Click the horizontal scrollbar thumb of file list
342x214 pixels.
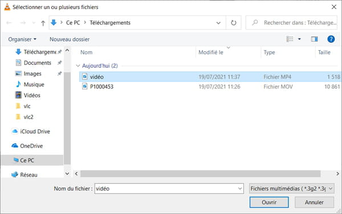pos(201,174)
